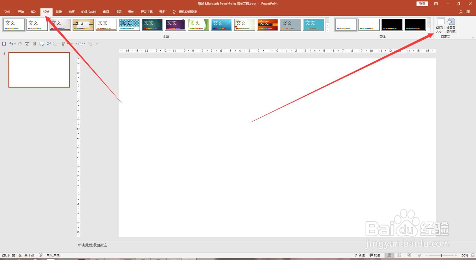
Task: Click the Repeat/Redo icon
Action: click(20, 44)
